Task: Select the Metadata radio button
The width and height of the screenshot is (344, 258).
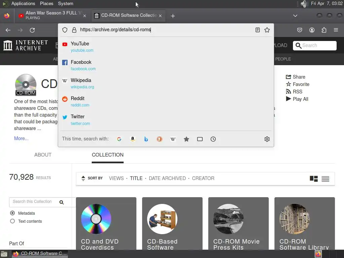Action: [x=12, y=213]
